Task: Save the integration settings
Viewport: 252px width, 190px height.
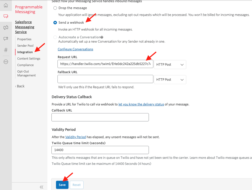Action: click(62, 185)
